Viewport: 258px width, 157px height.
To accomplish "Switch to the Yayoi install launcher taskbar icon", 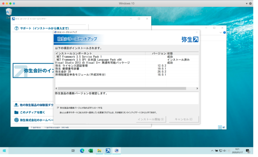I will [108, 151].
